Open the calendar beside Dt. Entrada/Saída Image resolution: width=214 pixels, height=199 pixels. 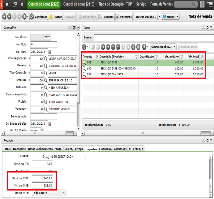pos(50,124)
